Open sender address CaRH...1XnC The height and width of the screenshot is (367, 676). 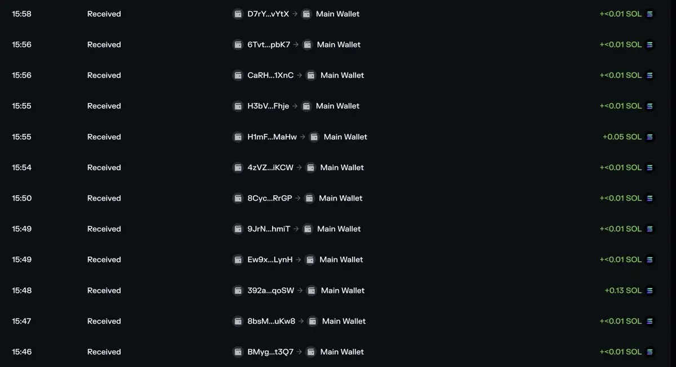270,75
